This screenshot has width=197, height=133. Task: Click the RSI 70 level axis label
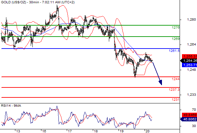click(x=194, y=110)
